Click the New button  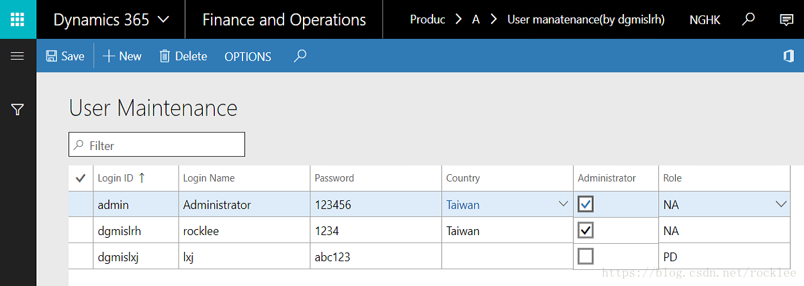pos(122,56)
